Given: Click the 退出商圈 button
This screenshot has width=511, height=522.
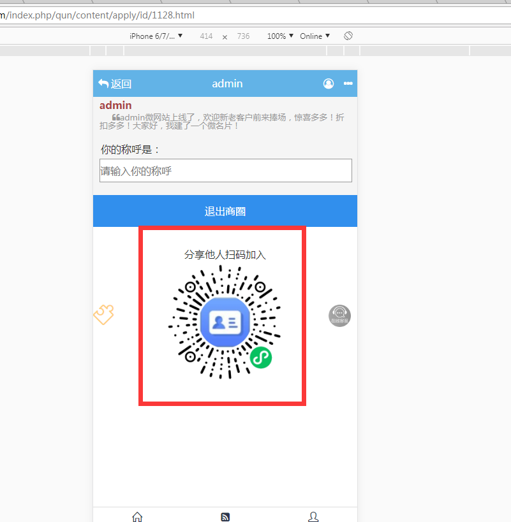Looking at the screenshot, I should tap(225, 211).
